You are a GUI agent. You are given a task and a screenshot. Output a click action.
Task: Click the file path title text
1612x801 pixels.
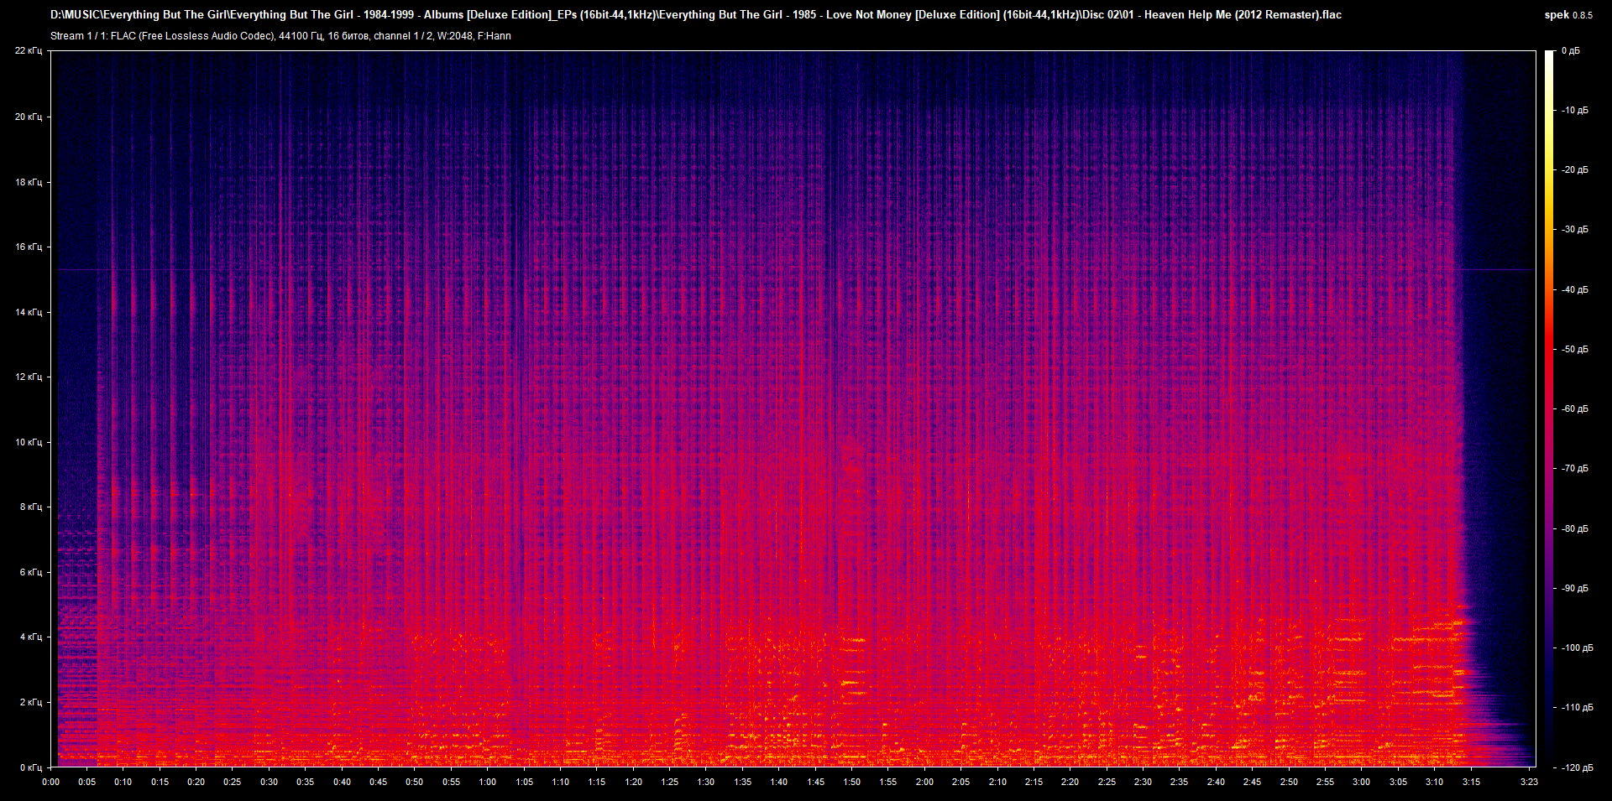tap(695, 14)
